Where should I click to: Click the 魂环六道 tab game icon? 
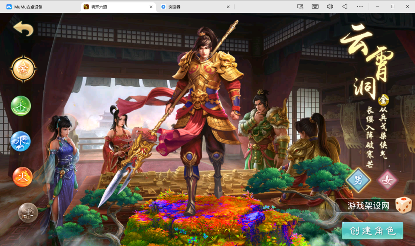coord(86,7)
